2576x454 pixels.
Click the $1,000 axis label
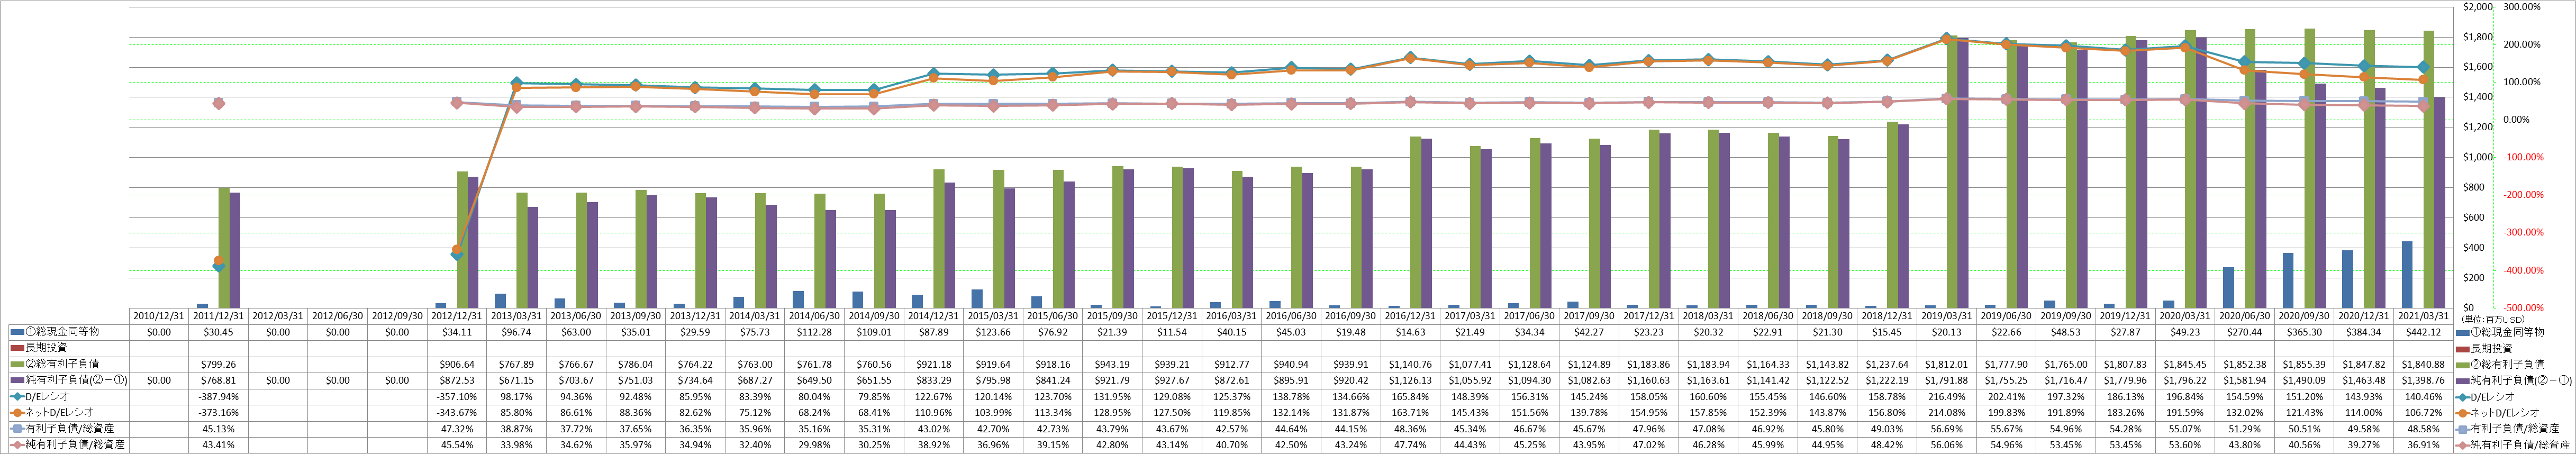coord(2477,157)
